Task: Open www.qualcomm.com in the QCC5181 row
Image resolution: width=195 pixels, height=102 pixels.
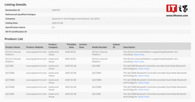Action: pos(36,66)
